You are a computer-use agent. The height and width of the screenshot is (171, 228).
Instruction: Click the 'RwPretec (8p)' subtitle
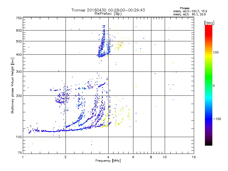coord(108,14)
